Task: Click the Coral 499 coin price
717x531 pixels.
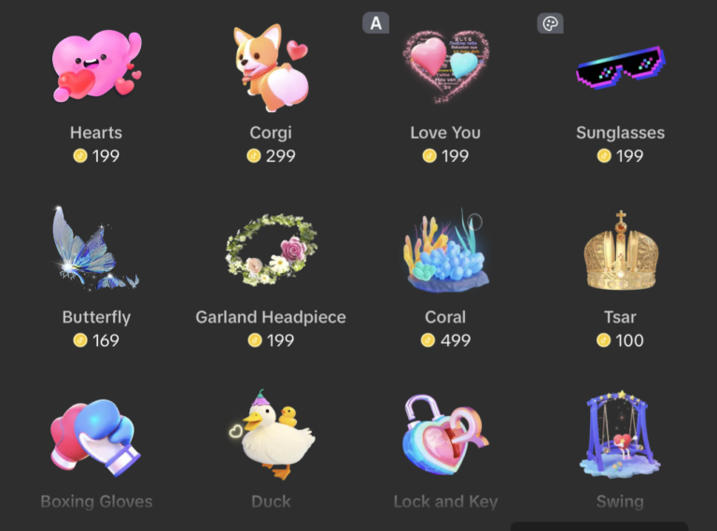Action: [x=446, y=340]
